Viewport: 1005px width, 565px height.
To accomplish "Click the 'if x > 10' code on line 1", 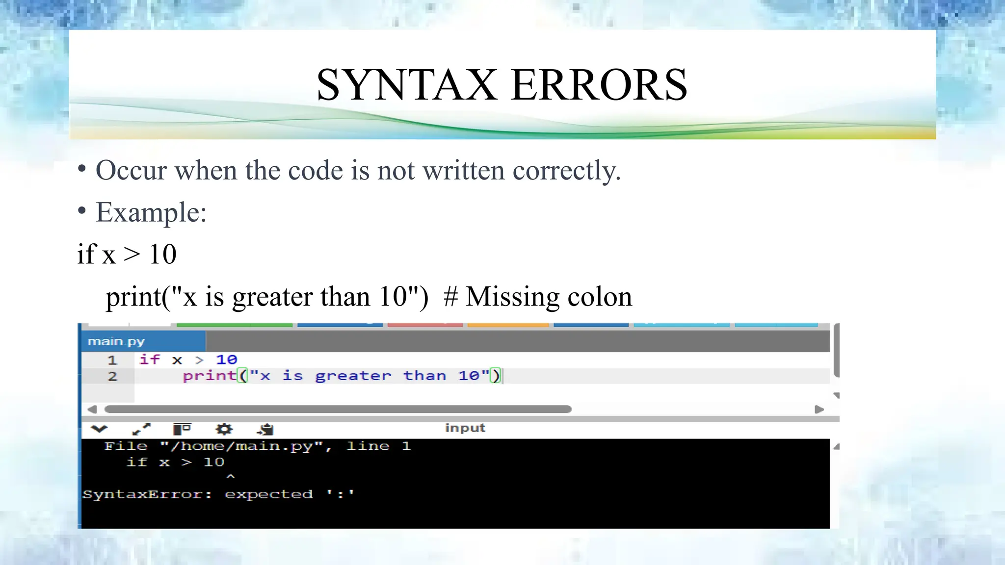I will coord(188,360).
